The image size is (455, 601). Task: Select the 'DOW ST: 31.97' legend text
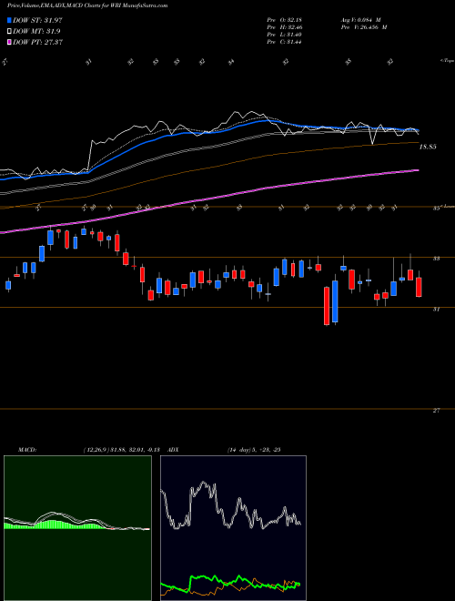click(x=37, y=21)
